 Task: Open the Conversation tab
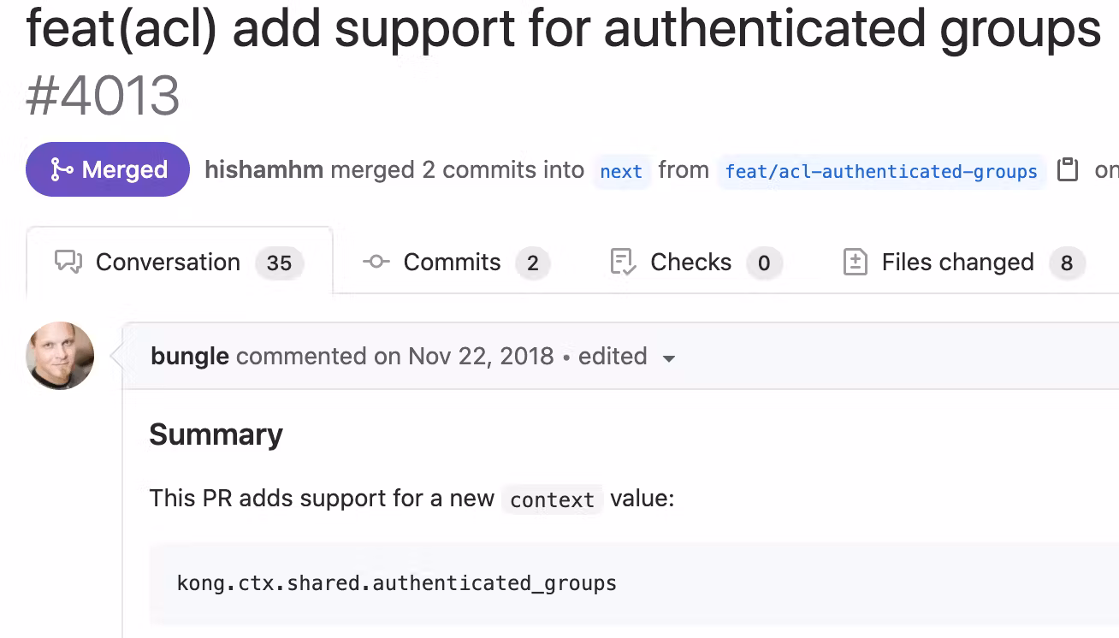168,262
